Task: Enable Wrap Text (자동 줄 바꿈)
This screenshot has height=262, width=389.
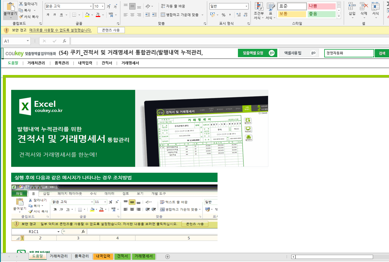Action: (x=173, y=6)
